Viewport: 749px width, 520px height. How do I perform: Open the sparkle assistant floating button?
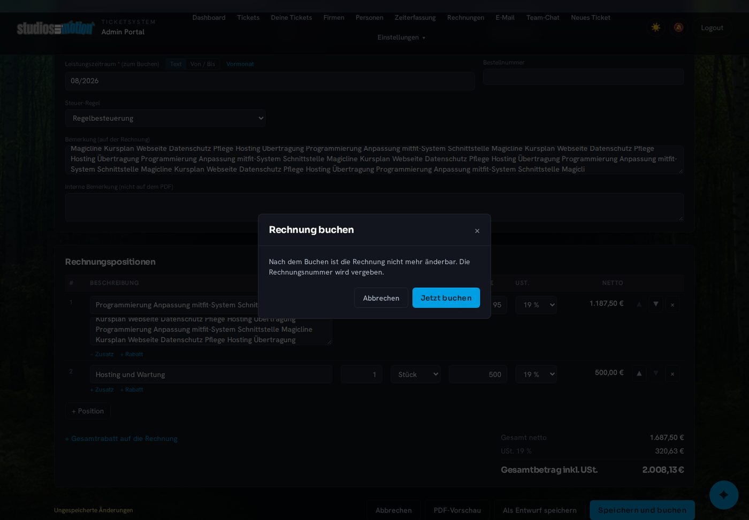724,495
